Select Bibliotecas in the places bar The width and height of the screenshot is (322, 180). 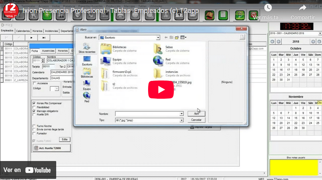point(87,73)
